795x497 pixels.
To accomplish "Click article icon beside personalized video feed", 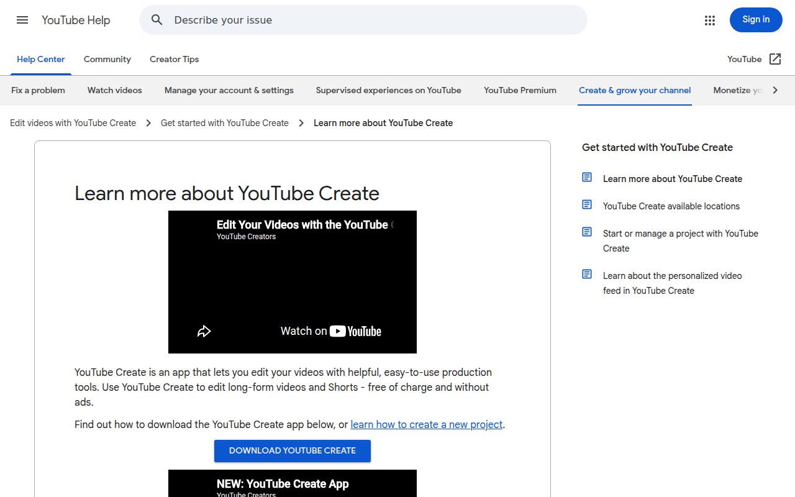I will coord(587,275).
